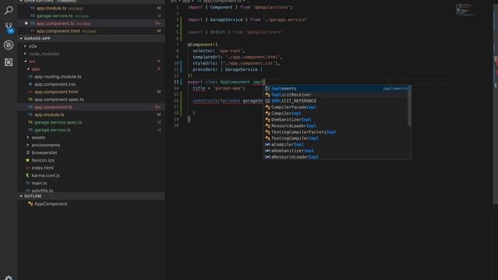Screen dimensions: 498x280
Task: Click 'GarageService' in the line 3 import
Action: click(x=226, y=19)
